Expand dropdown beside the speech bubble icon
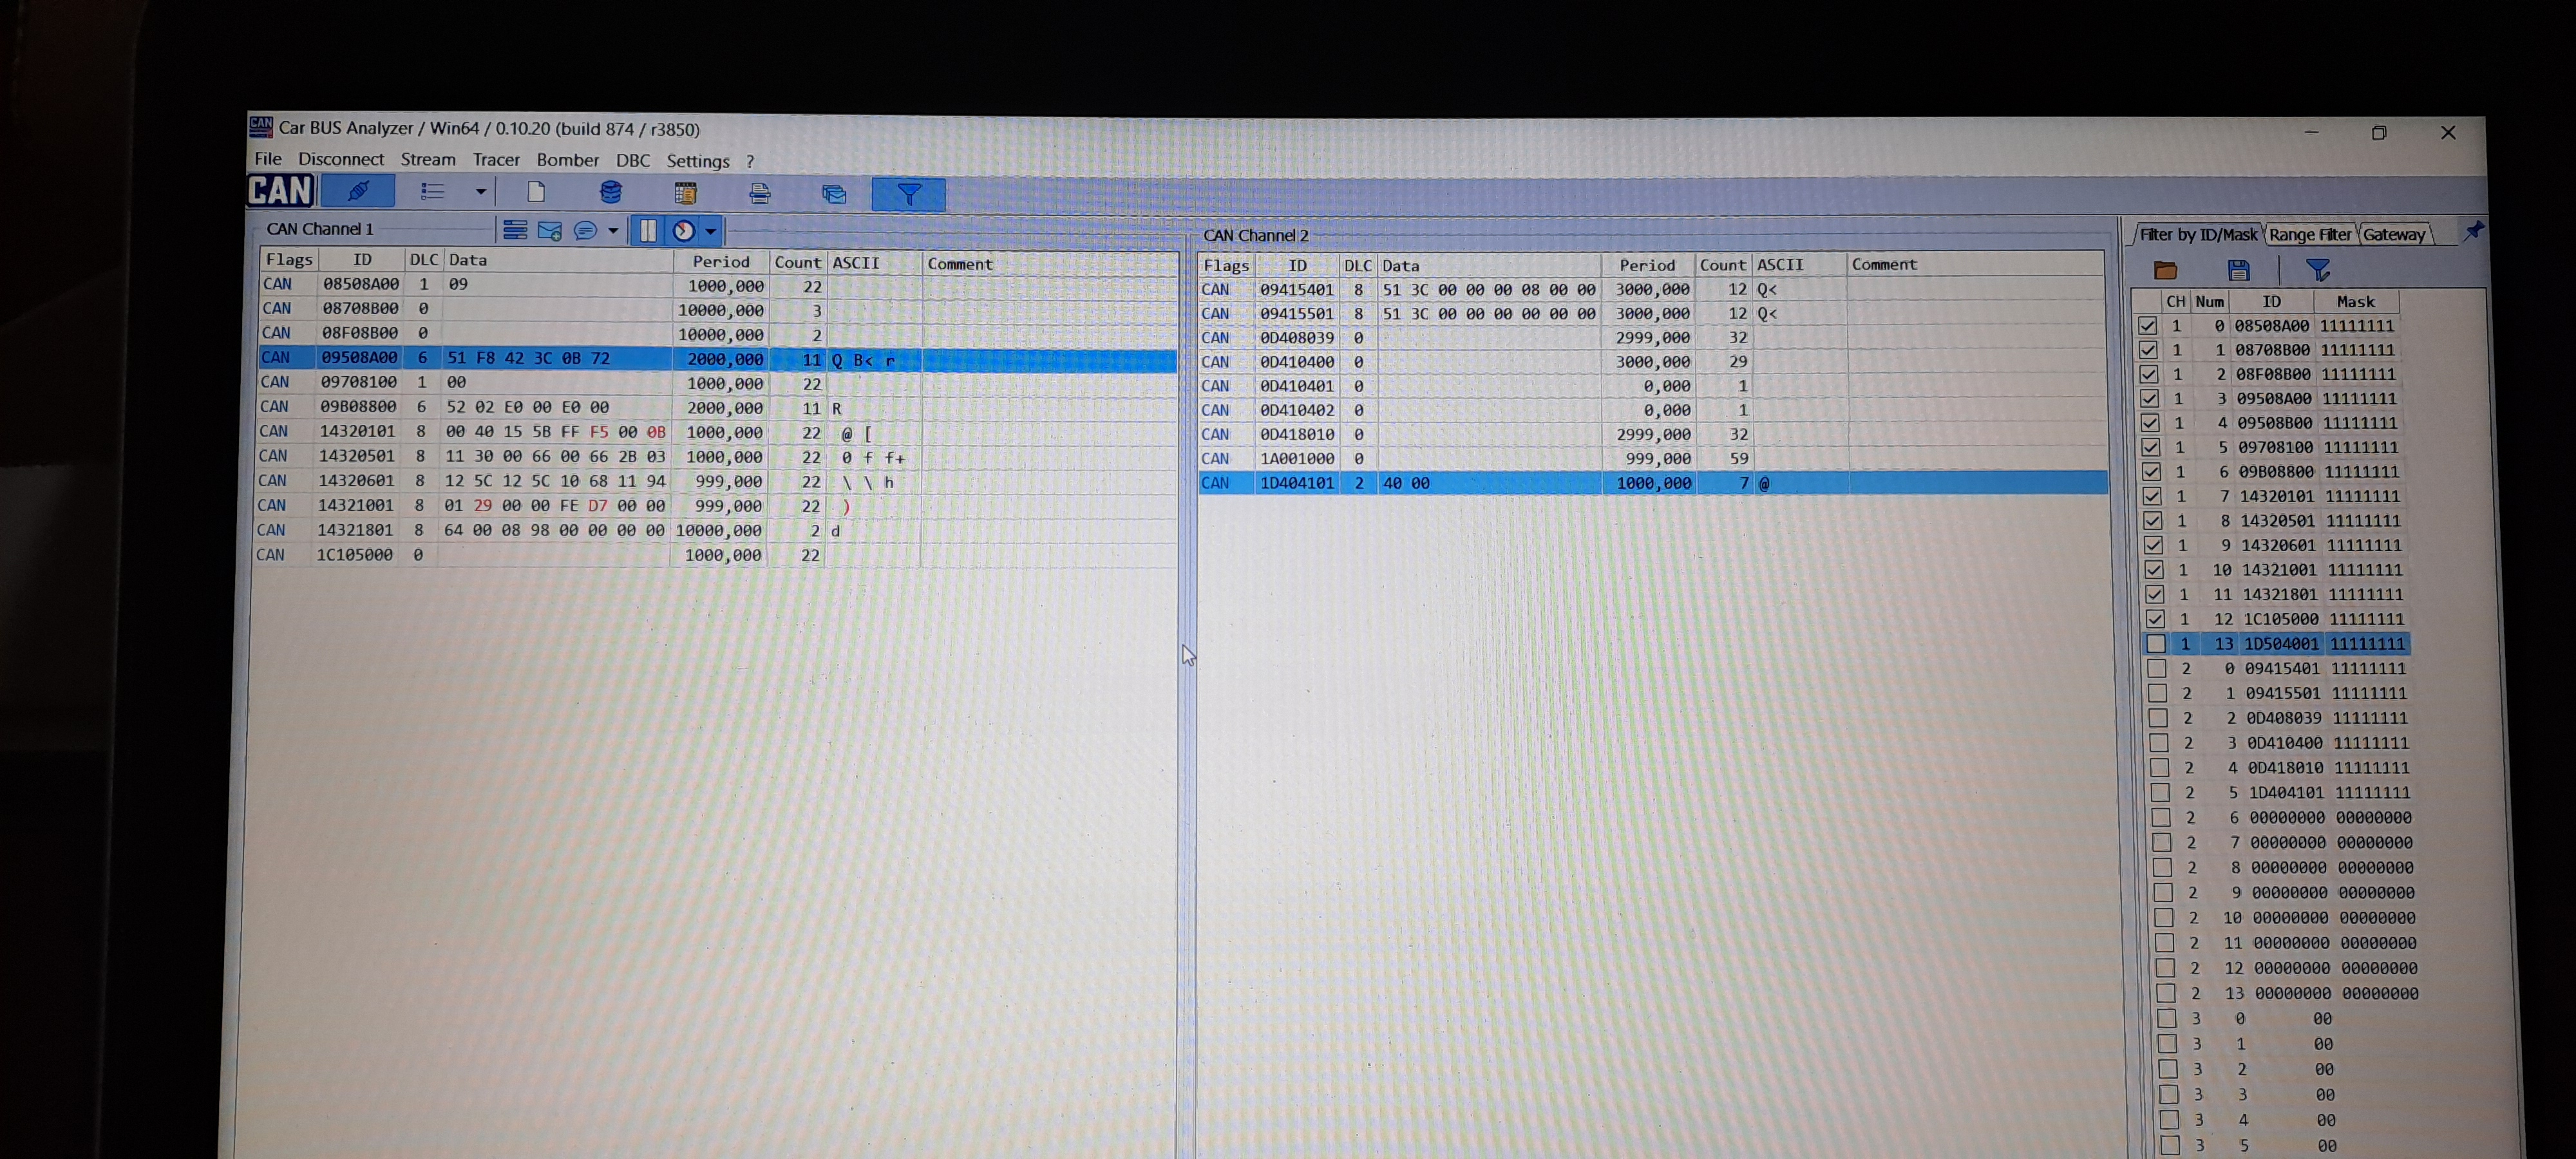 613,231
